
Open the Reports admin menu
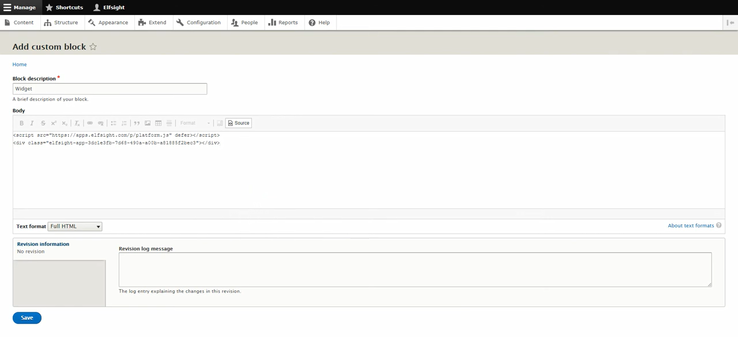(x=283, y=23)
